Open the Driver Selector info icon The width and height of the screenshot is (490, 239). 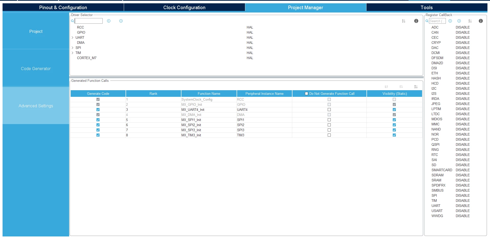click(416, 21)
